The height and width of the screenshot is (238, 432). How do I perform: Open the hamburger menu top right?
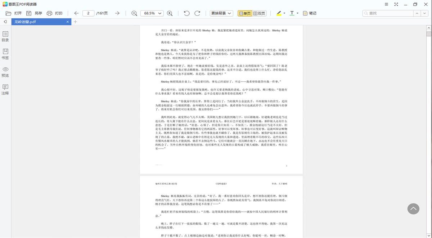click(387, 4)
